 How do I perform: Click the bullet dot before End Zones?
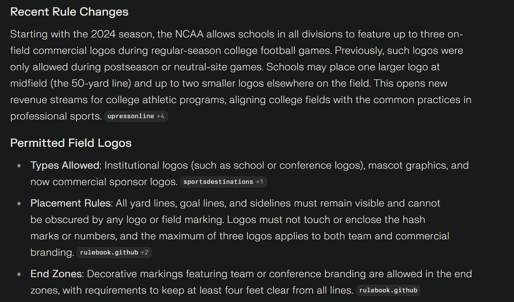[19, 274]
